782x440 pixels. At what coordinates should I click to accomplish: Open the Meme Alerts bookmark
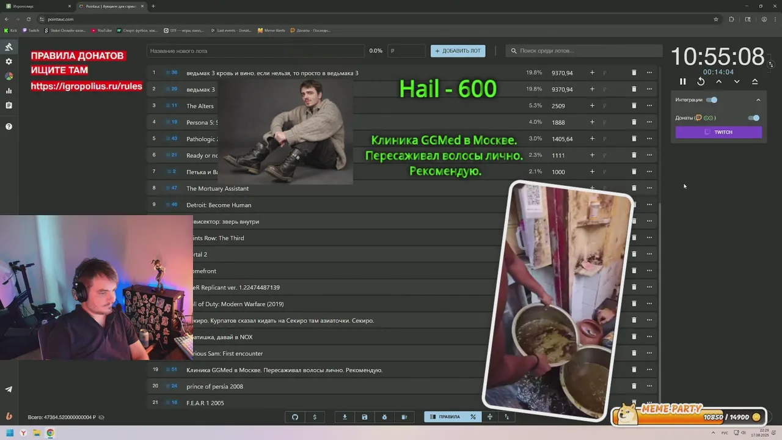tap(271, 30)
